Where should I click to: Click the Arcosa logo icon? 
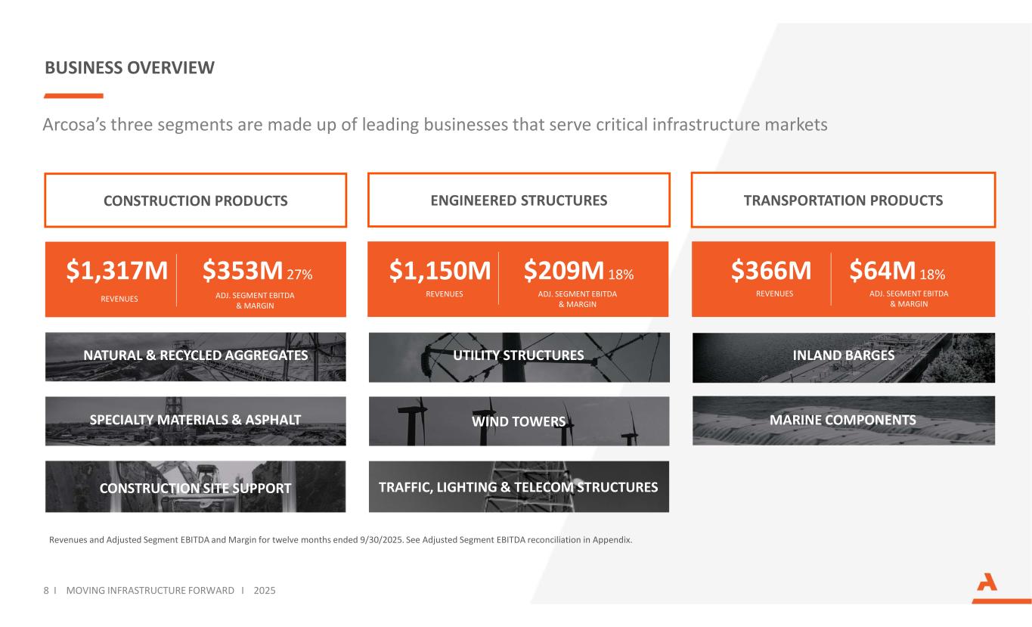987,583
